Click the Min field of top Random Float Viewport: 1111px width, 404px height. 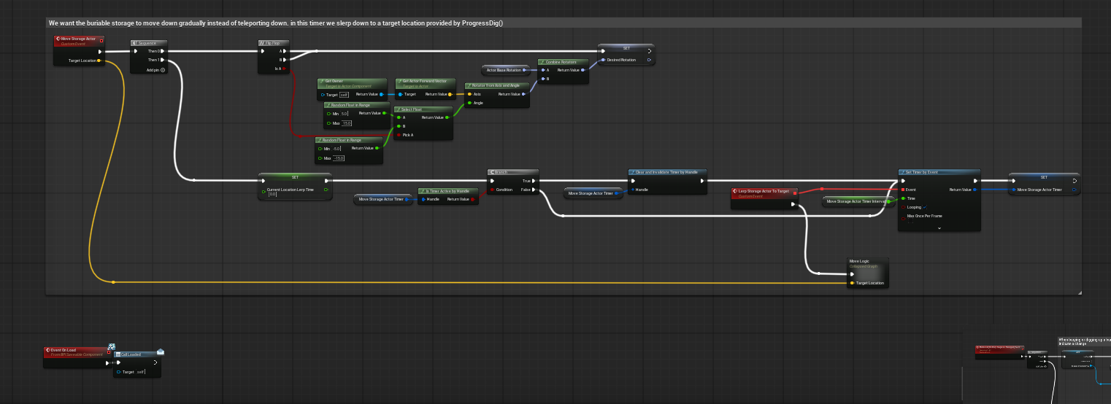[x=344, y=114]
